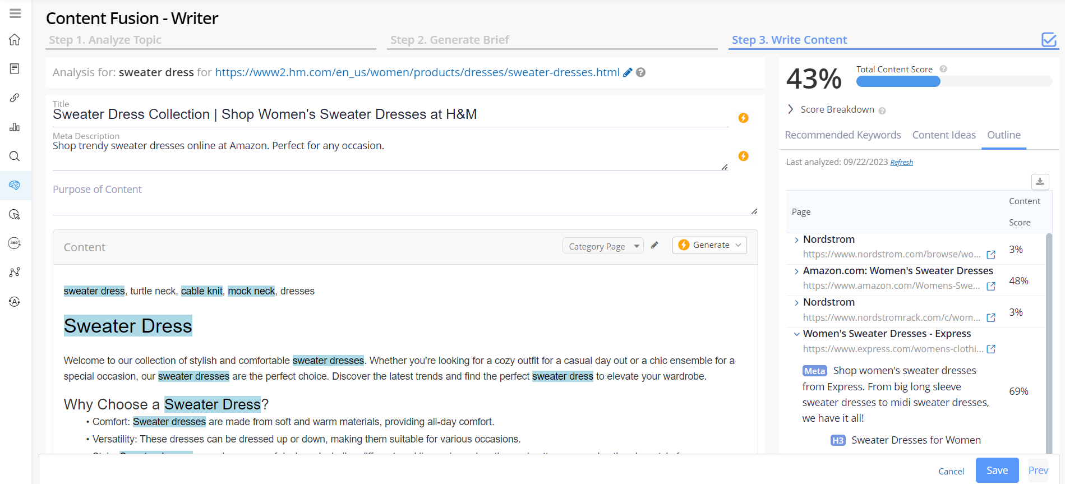
Task: Open the search icon in the sidebar
Action: (x=15, y=156)
